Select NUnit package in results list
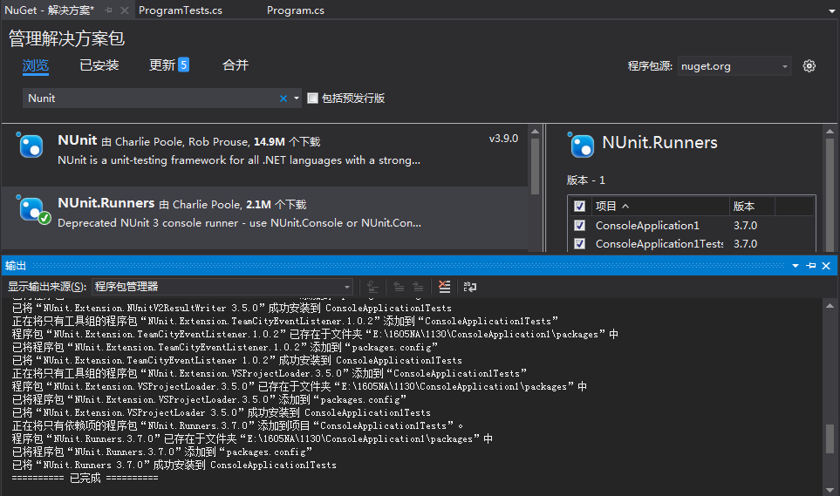Screen dimensions: 840x496 point(265,154)
